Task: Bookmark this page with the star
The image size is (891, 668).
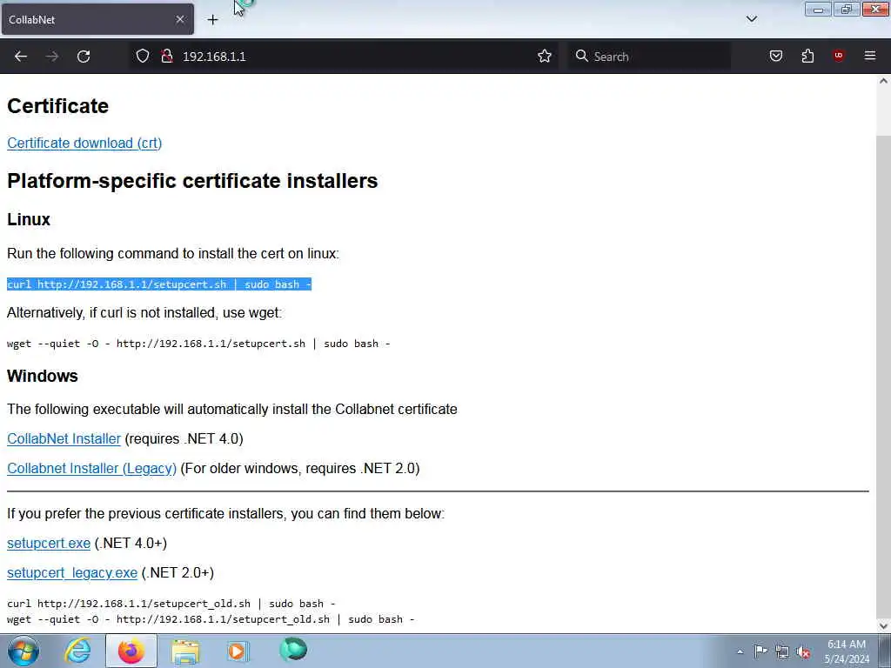Action: click(545, 57)
